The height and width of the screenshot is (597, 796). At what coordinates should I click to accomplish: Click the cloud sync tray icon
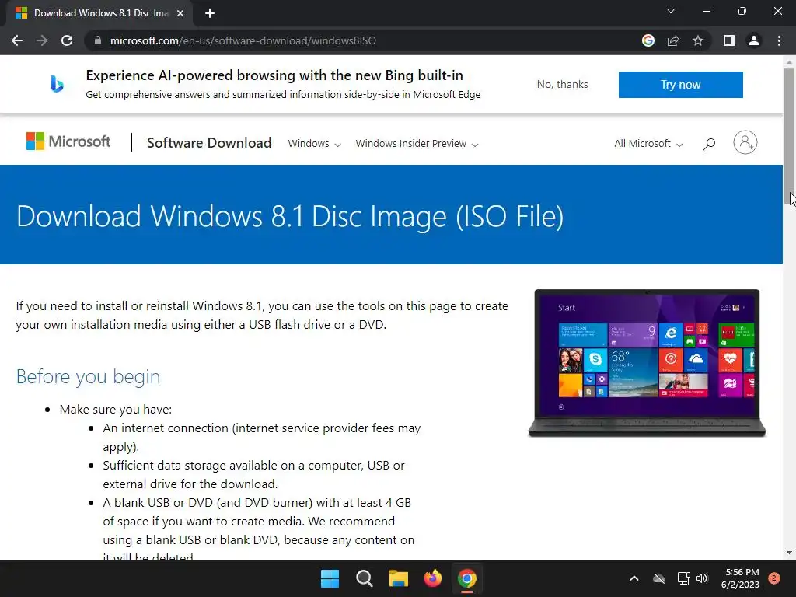click(659, 578)
